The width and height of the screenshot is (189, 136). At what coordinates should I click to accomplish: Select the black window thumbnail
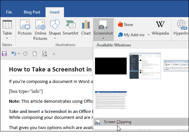(x=111, y=66)
